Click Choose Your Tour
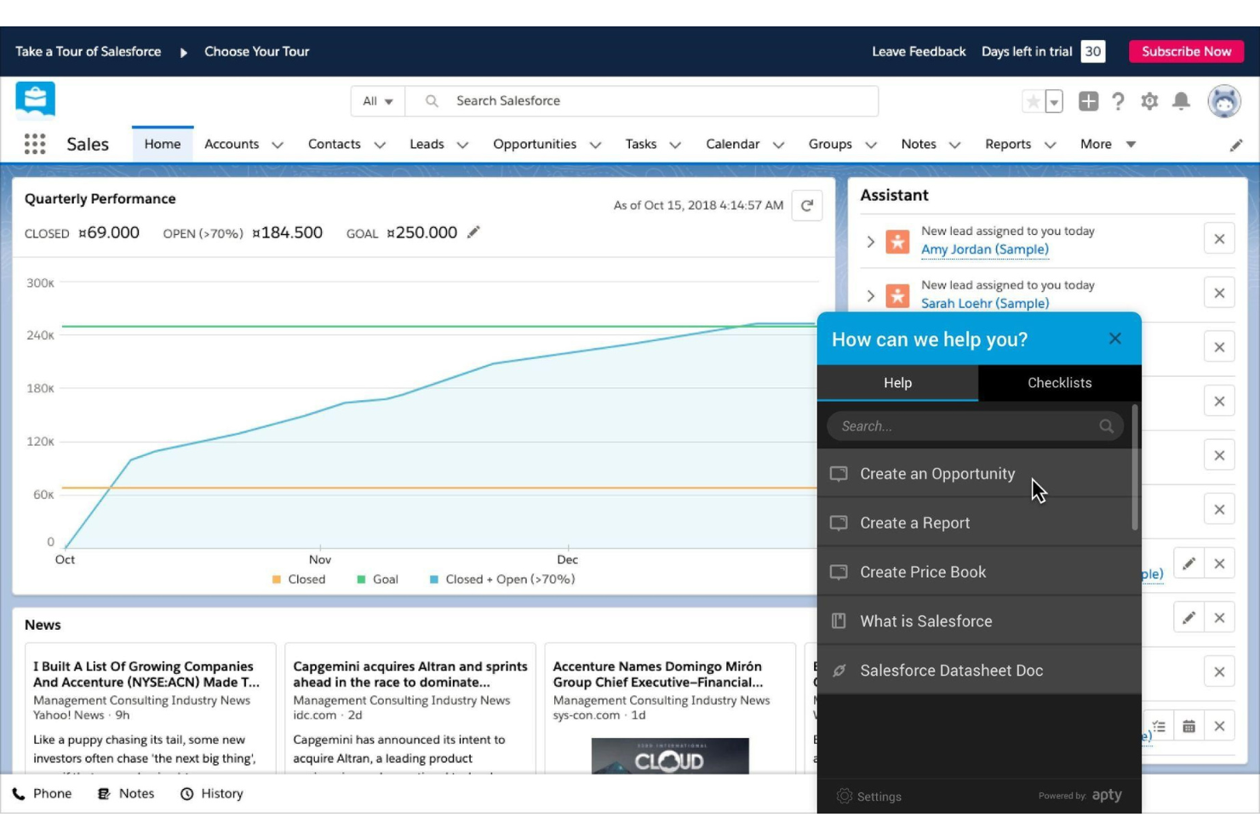This screenshot has height=840, width=1260. 256,51
